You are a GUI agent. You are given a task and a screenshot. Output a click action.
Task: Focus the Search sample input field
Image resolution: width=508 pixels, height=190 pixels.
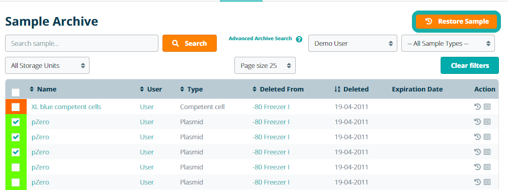point(81,43)
